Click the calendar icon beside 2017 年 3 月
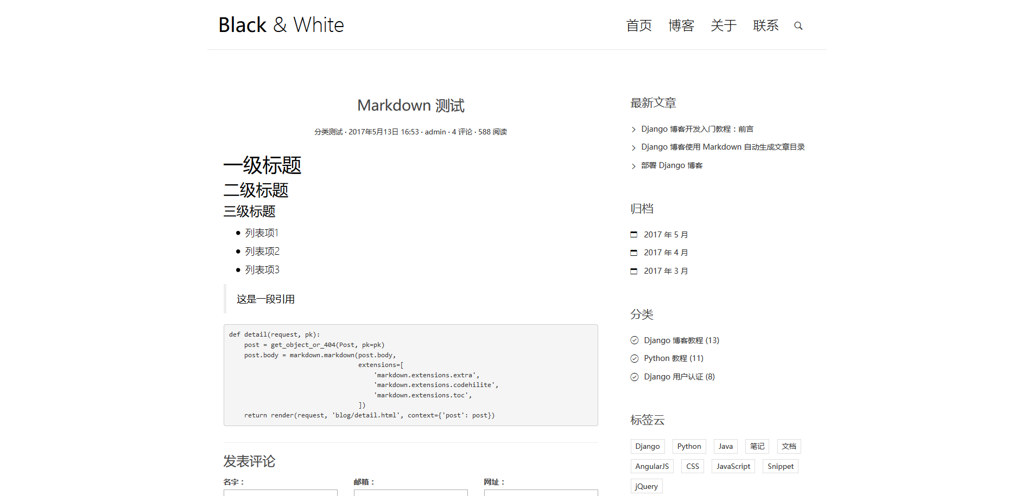 point(633,270)
